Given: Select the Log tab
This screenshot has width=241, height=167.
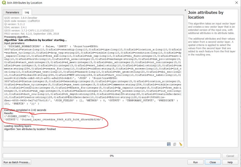Looking at the screenshot, I should tap(27, 12).
